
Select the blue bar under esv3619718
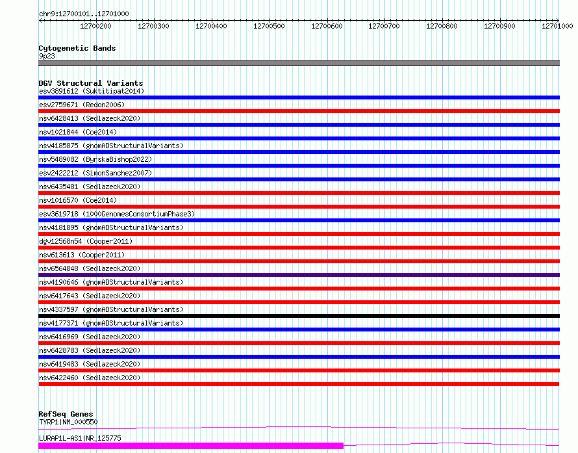[299, 220]
